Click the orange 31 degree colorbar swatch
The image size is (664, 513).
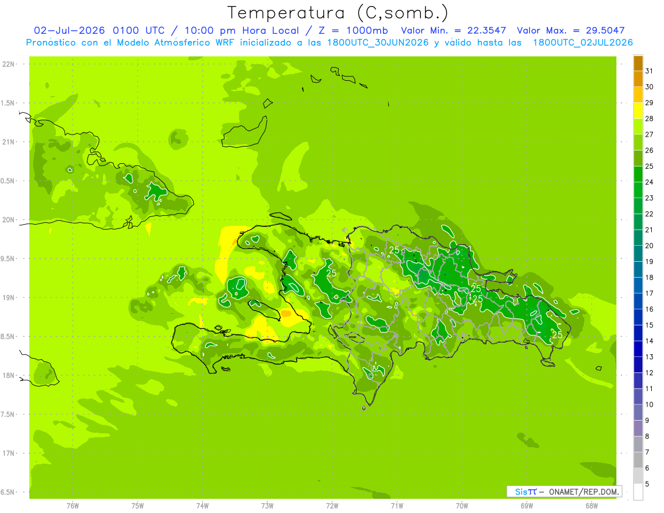pyautogui.click(x=638, y=64)
